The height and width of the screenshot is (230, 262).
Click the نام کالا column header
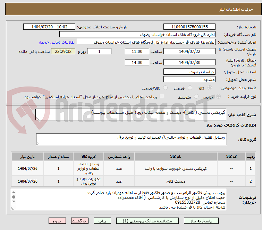point(176,157)
